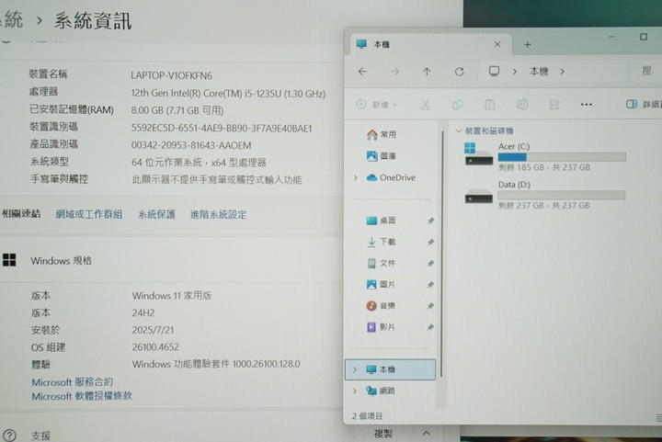Image resolution: width=662 pixels, height=442 pixels.
Task: Click the navigation pane scrollbar
Action: pyautogui.click(x=442, y=253)
